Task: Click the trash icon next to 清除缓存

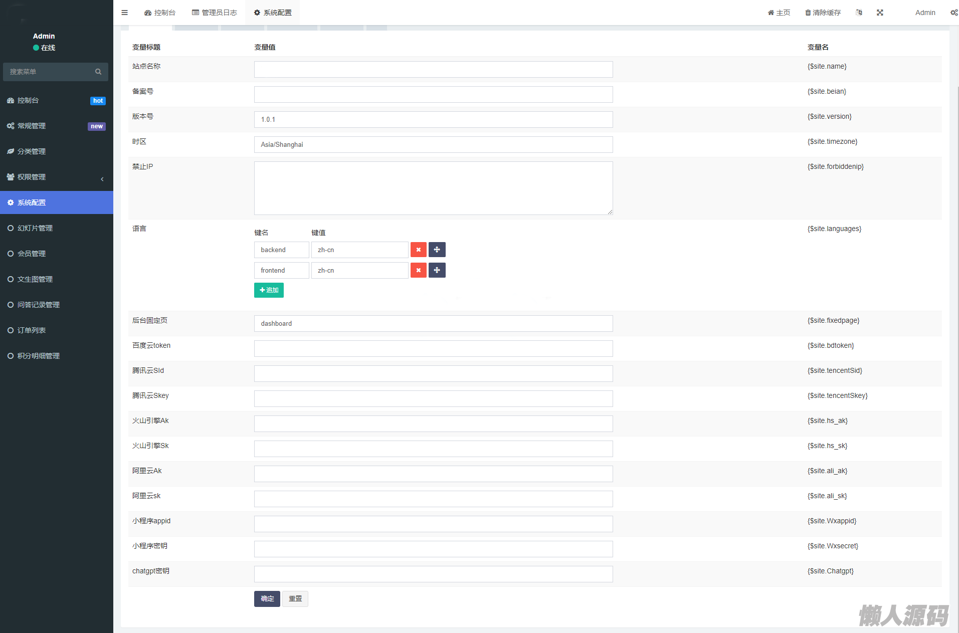Action: point(808,13)
